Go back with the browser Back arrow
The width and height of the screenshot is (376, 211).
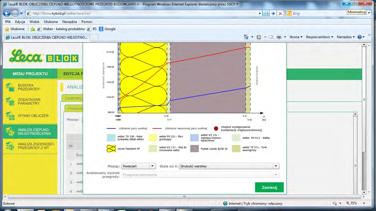point(7,13)
